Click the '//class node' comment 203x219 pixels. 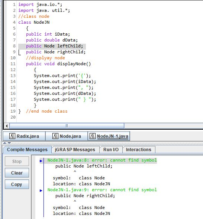pyautogui.click(x=34, y=16)
